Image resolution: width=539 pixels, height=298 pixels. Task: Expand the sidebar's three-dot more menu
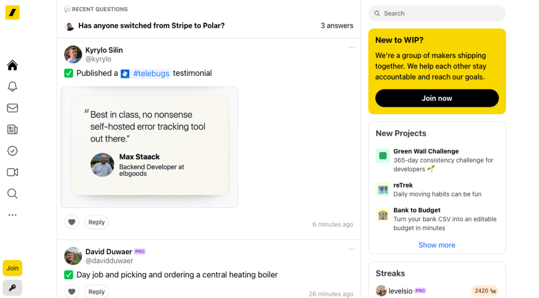click(13, 215)
